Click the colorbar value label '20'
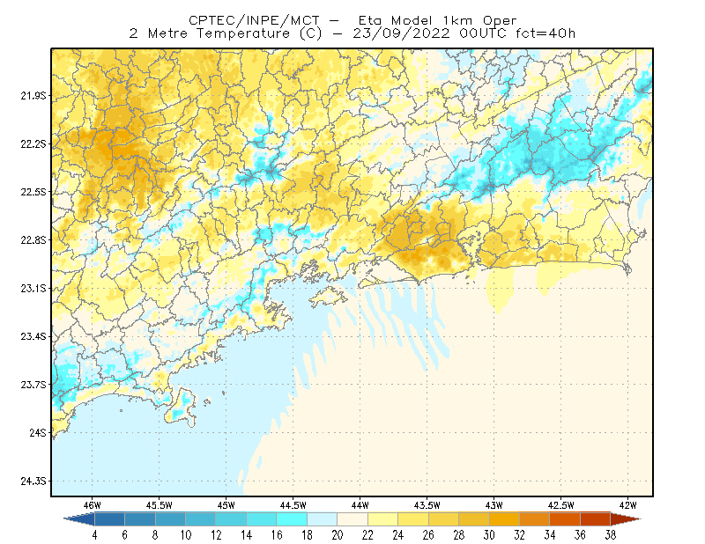Screen dimensions: 705x544 click(338, 535)
